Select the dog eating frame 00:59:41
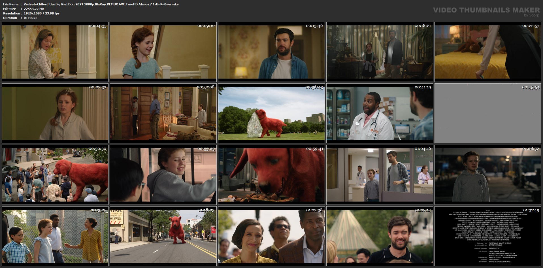Image resolution: width=543 pixels, height=268 pixels. [x=272, y=175]
